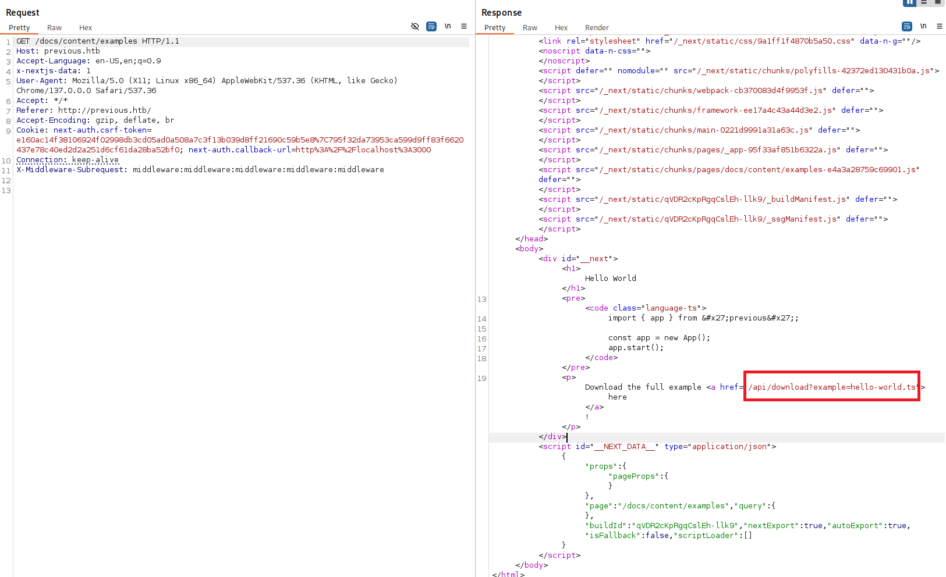Switch the Request view to the Hex tab
This screenshot has width=946, height=577.
point(85,27)
